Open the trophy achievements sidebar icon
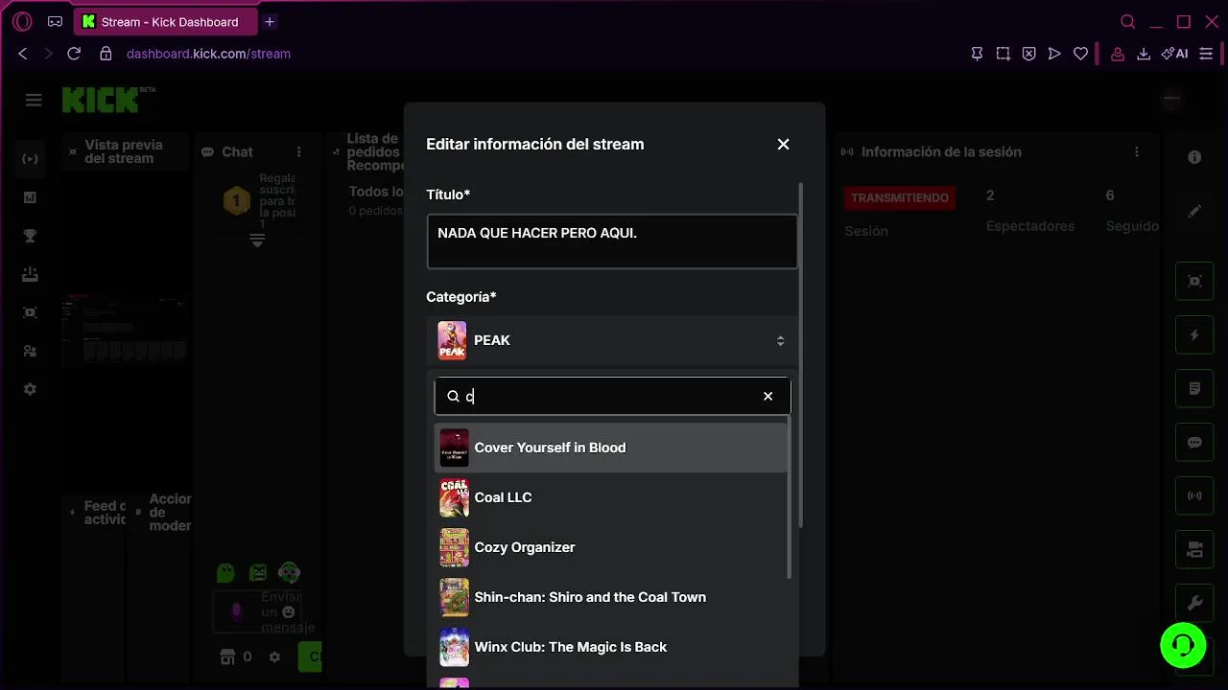The height and width of the screenshot is (690, 1228). click(x=30, y=236)
